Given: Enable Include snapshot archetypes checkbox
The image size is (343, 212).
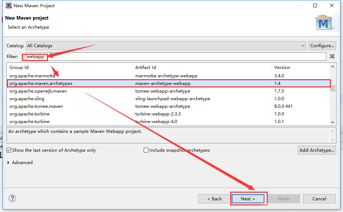Looking at the screenshot, I should [146, 150].
